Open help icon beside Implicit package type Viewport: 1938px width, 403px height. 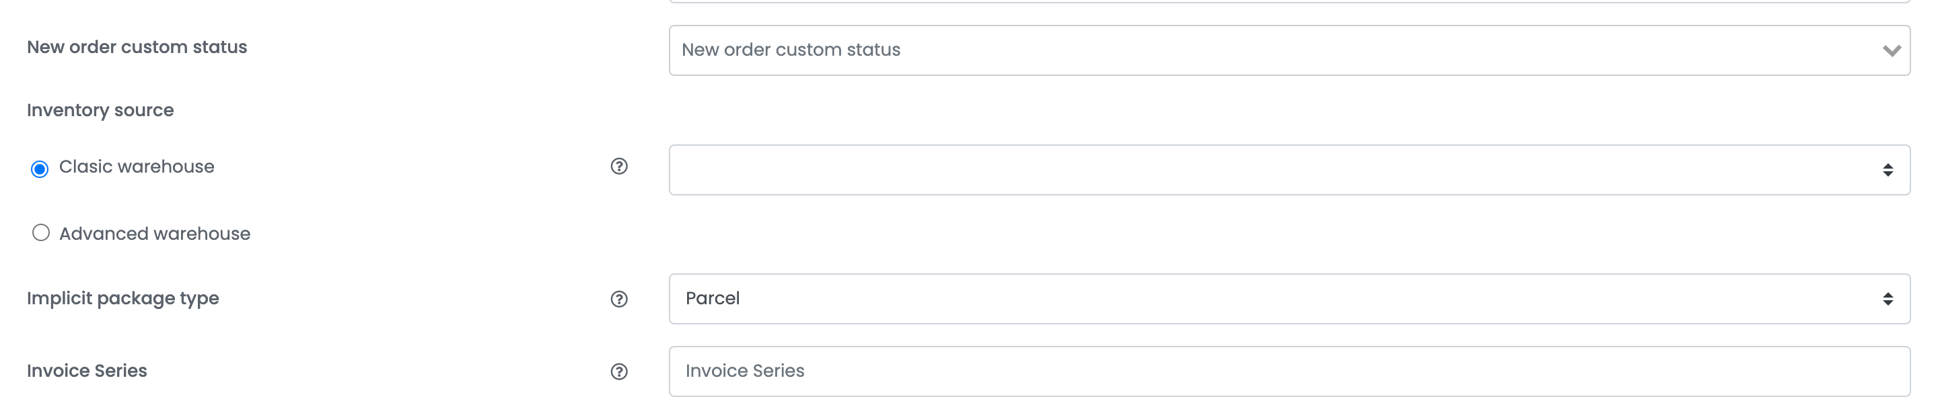(x=618, y=299)
